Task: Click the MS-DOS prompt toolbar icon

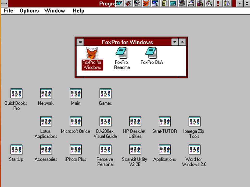Action: [x=199, y=3]
